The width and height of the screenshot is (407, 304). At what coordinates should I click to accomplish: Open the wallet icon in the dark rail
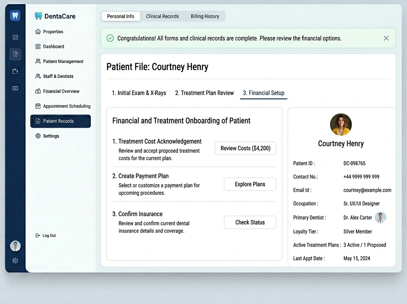pyautogui.click(x=15, y=71)
